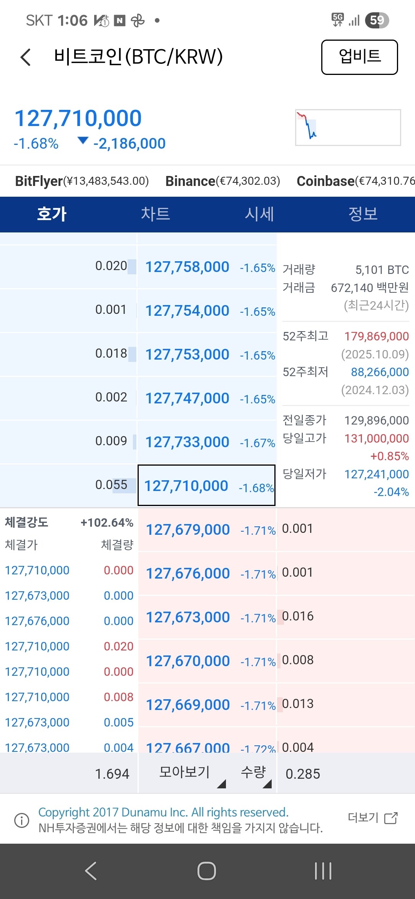This screenshot has height=899, width=415.
Task: Select the 127,679,000 bid price row
Action: (207, 530)
